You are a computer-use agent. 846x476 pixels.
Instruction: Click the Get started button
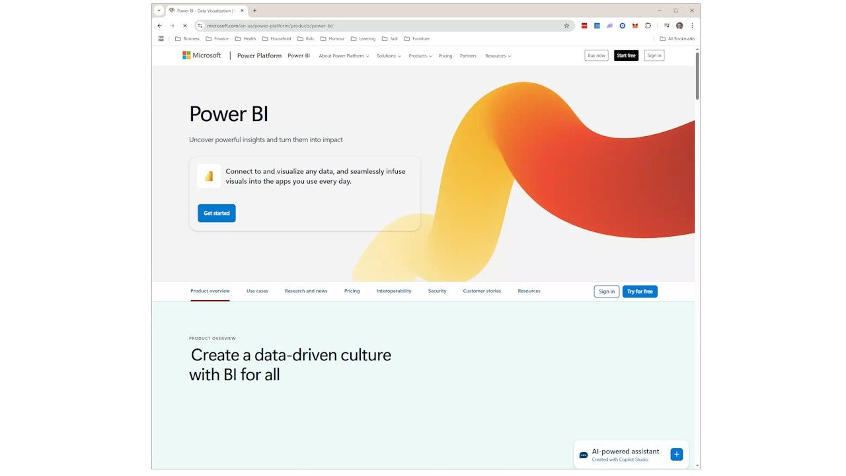click(217, 213)
